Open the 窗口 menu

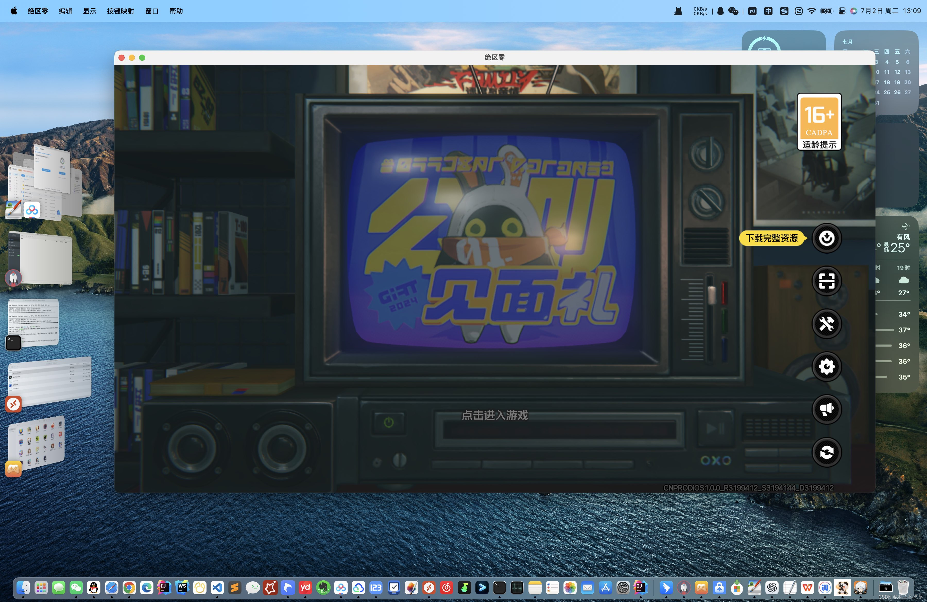pyautogui.click(x=151, y=11)
